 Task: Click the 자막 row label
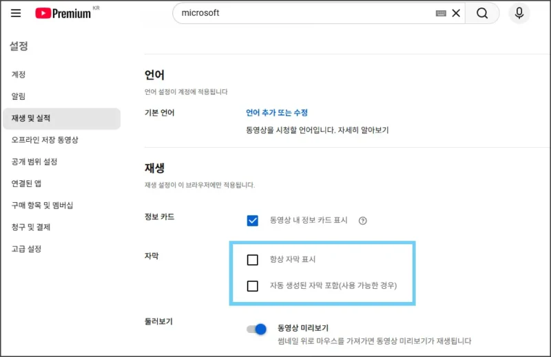coord(152,256)
